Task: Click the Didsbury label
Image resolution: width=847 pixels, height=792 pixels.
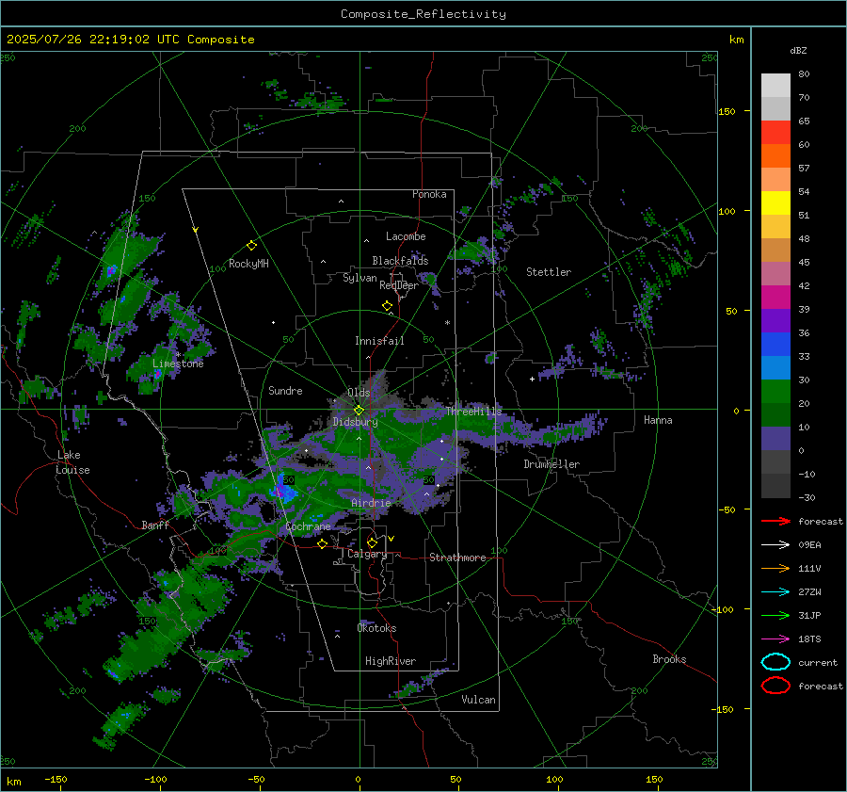Action: point(355,422)
